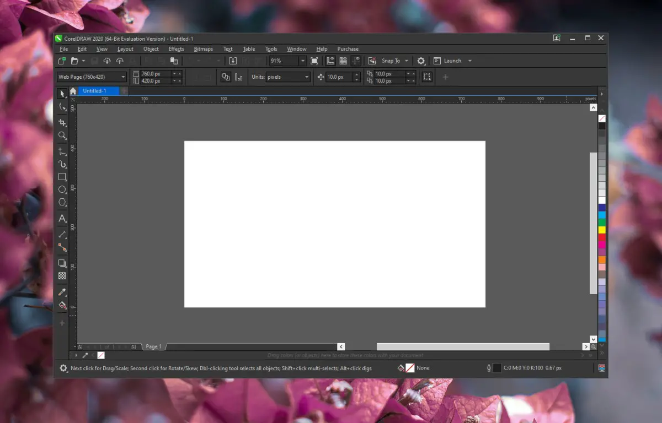This screenshot has width=662, height=423.
Task: Open the Units pixels dropdown
Action: pyautogui.click(x=307, y=77)
